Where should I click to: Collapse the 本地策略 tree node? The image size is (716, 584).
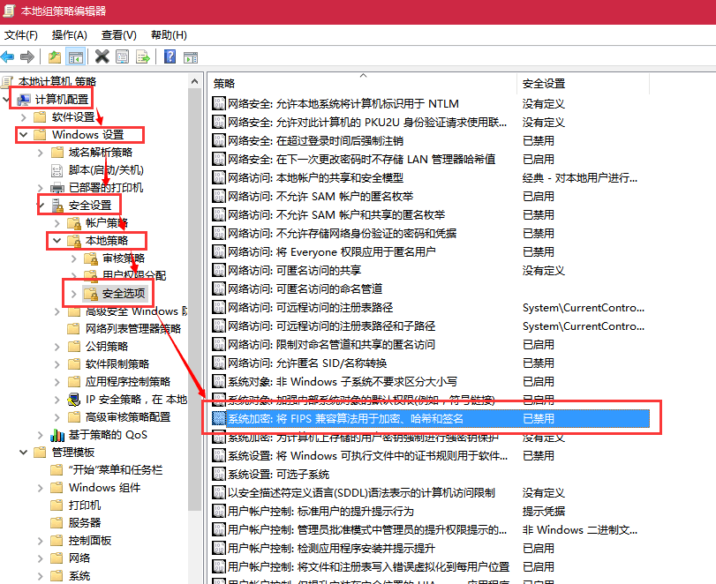57,240
